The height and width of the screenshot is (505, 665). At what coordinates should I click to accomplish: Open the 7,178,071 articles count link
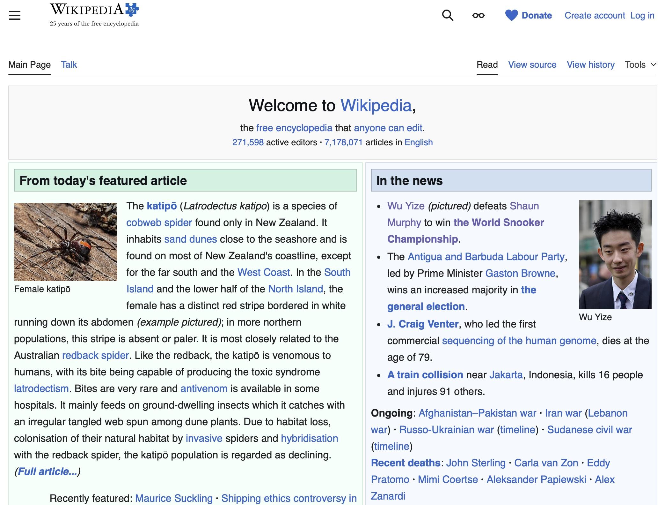click(x=343, y=142)
